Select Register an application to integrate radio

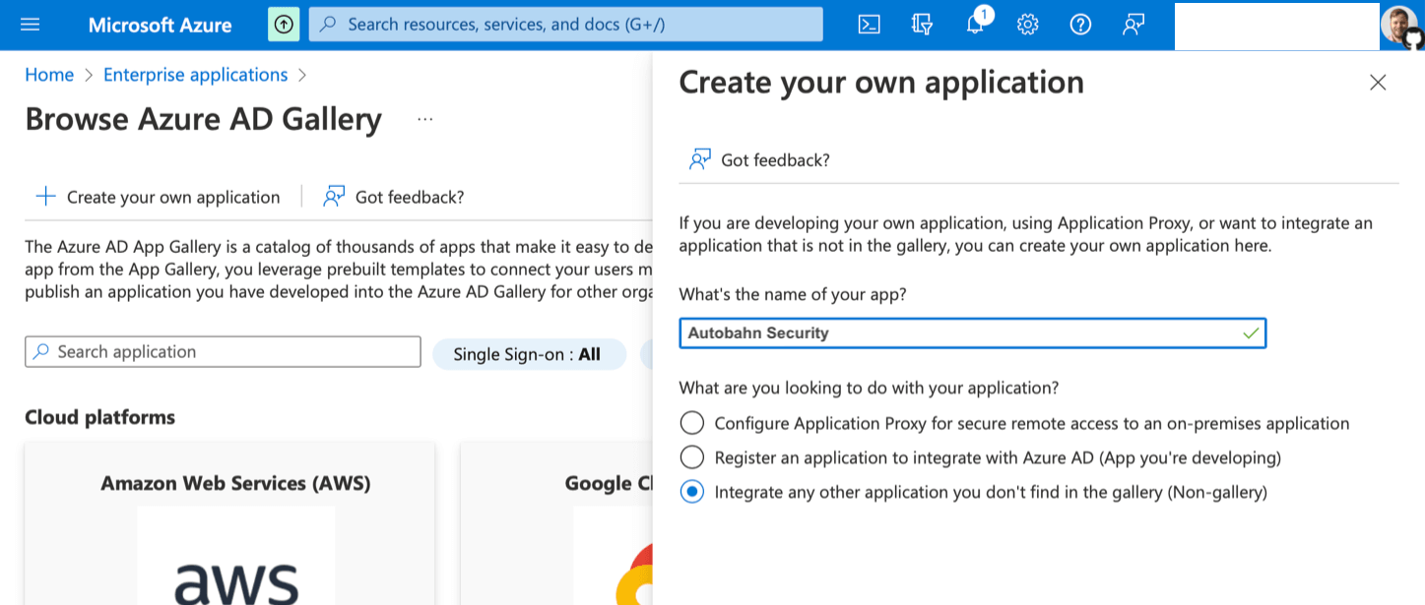pos(692,457)
